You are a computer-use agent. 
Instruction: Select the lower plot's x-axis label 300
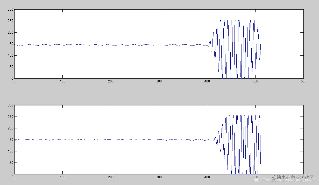(159, 177)
